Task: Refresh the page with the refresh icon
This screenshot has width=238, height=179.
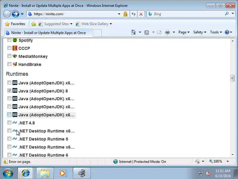Action: pos(134,14)
